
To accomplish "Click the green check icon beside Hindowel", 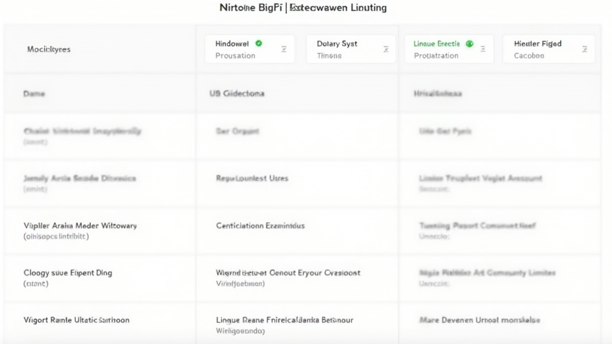I will pyautogui.click(x=258, y=44).
